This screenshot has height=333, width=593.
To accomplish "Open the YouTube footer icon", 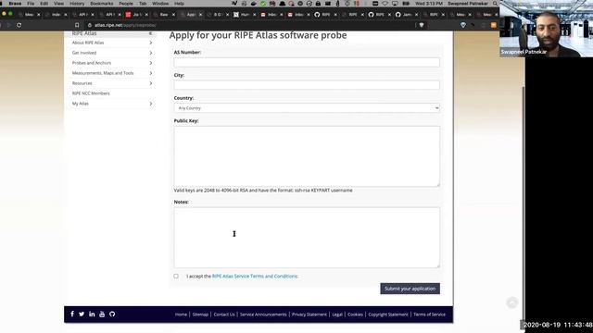I will point(102,314).
